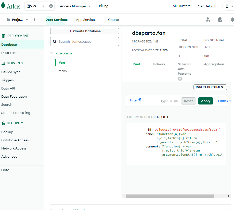Open Database in the sidebar
The height and width of the screenshot is (210, 234).
coord(22,44)
